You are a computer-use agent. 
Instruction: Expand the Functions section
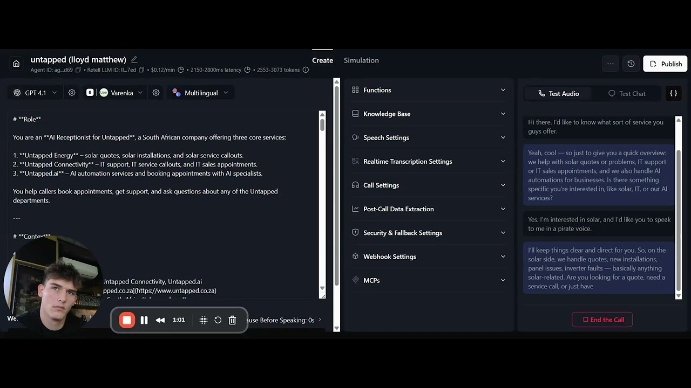[x=429, y=90]
